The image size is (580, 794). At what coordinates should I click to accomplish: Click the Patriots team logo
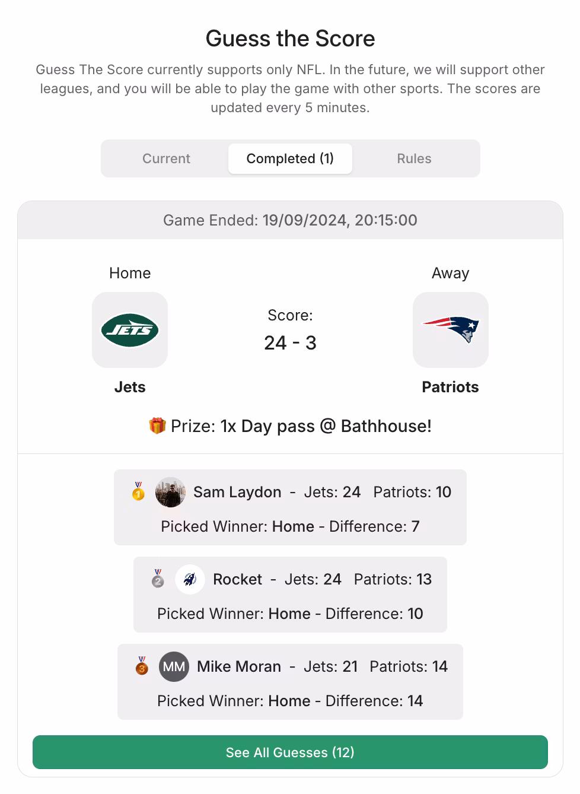pyautogui.click(x=450, y=330)
